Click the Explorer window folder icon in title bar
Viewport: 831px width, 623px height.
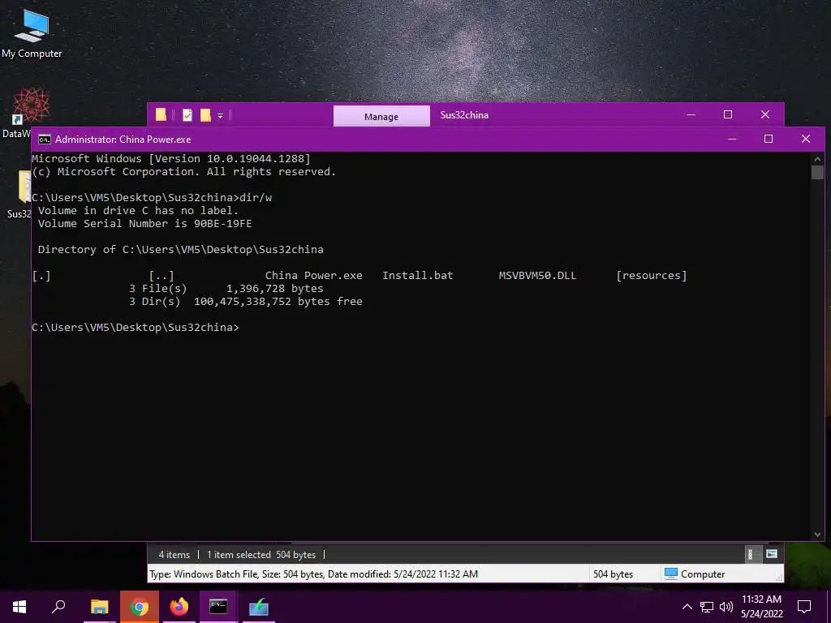coord(161,115)
